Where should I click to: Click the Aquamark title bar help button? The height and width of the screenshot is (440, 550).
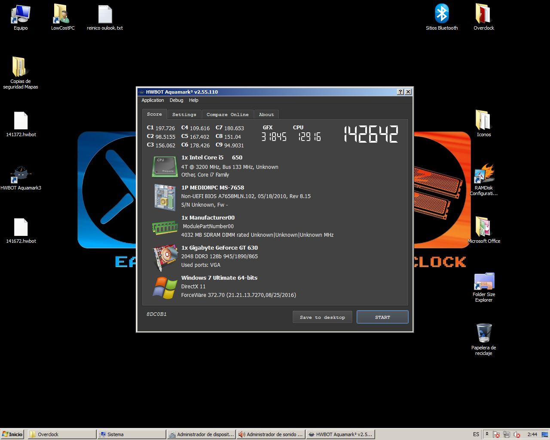coord(400,92)
